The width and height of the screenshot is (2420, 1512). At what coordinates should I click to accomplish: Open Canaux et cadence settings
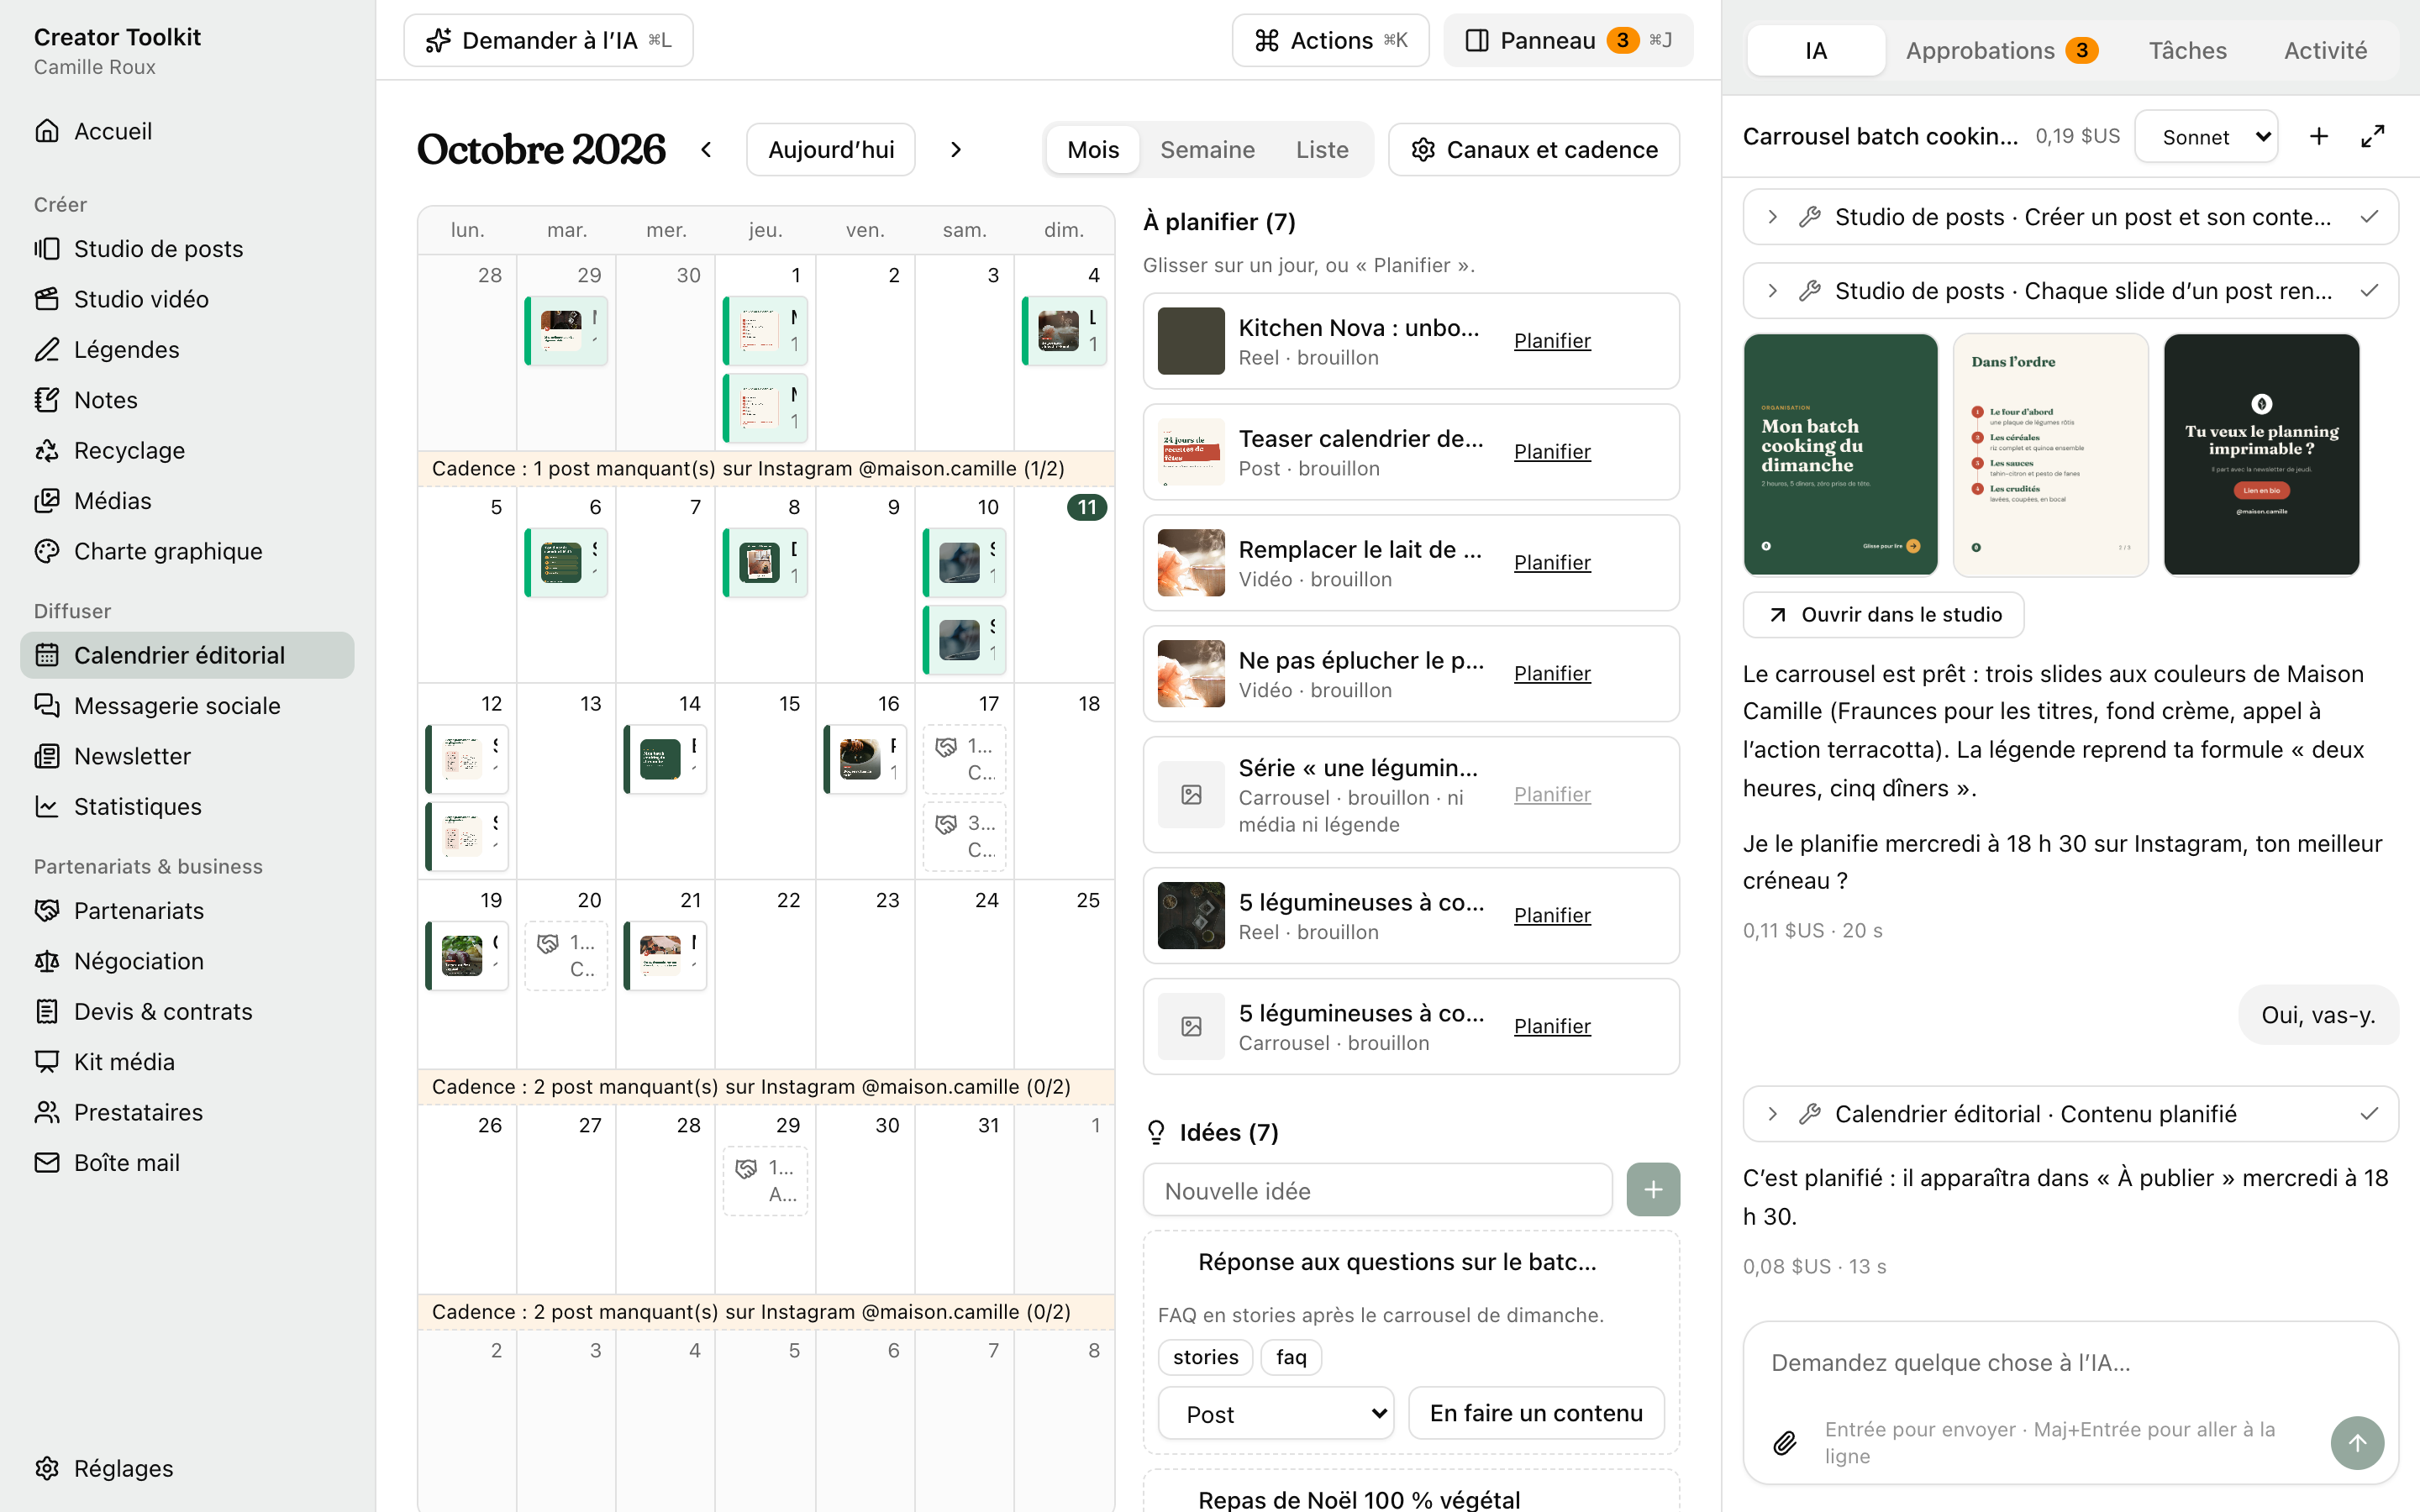[x=1534, y=150]
